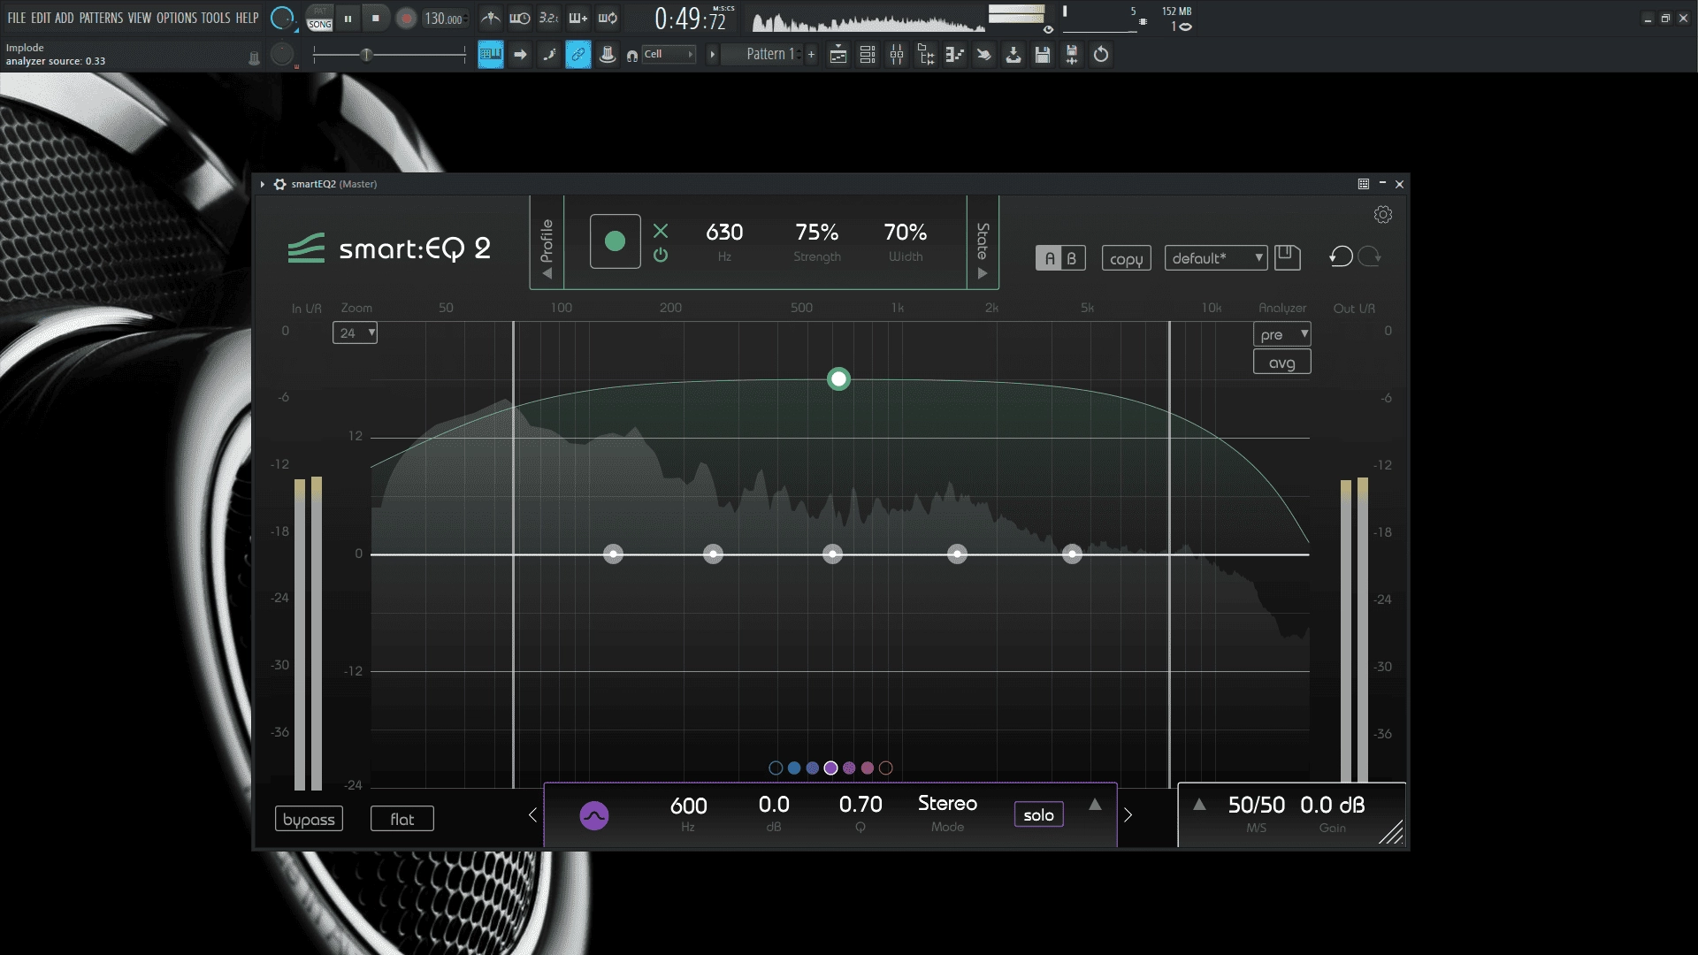This screenshot has height=955, width=1698.
Task: Click the copy button
Action: [x=1126, y=258]
